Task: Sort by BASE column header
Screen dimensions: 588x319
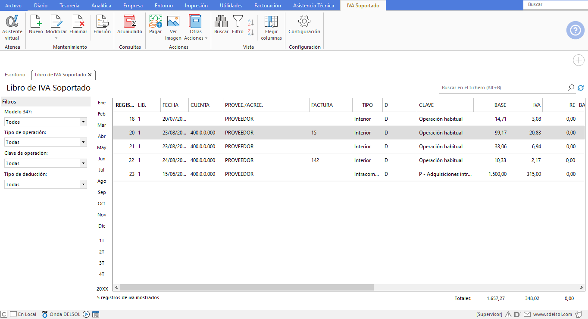Action: [491, 105]
